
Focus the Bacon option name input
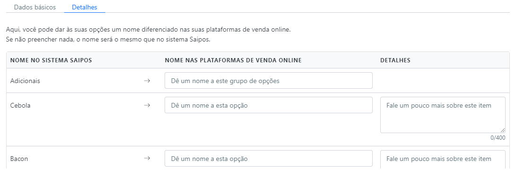(269, 158)
